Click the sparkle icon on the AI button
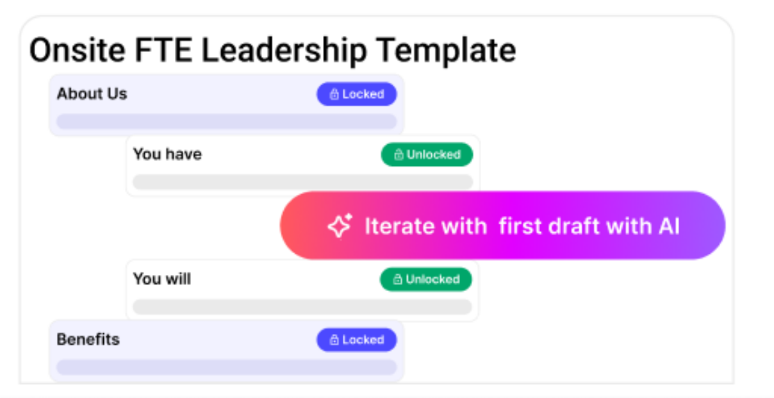This screenshot has height=398, width=774. [340, 226]
